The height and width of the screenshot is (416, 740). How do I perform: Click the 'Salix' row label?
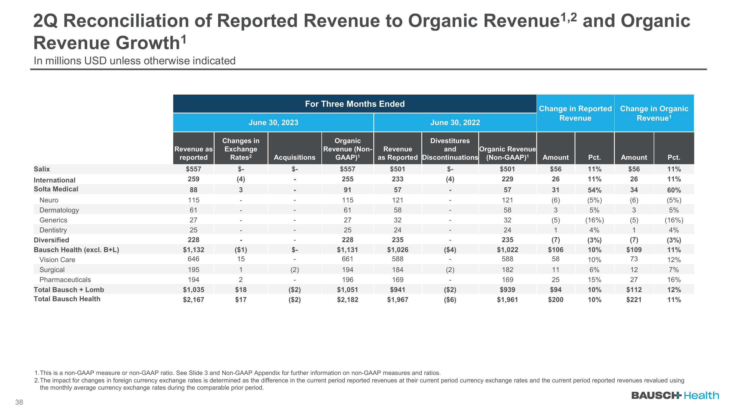click(42, 169)
